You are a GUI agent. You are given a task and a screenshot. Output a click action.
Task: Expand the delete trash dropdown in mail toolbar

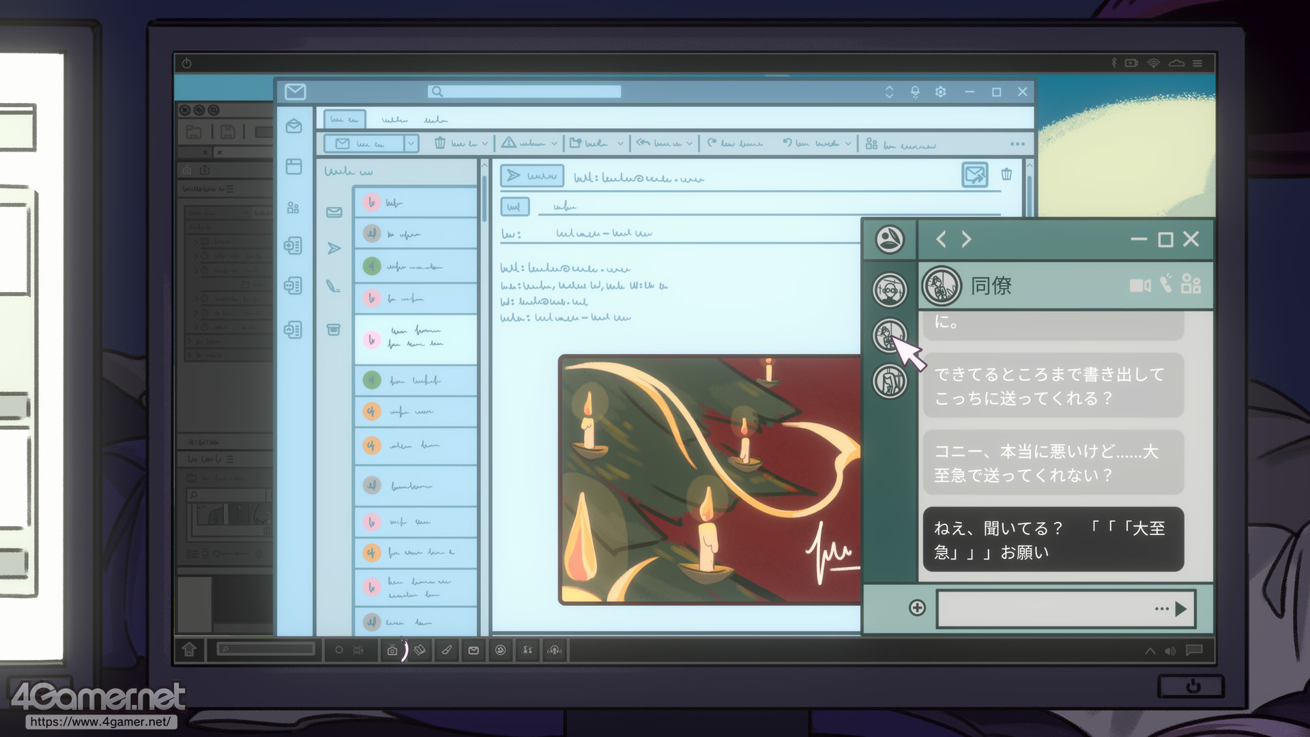point(484,144)
